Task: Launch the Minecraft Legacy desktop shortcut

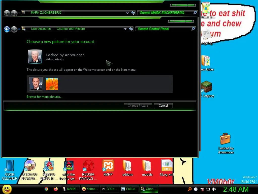Action: coord(207,89)
